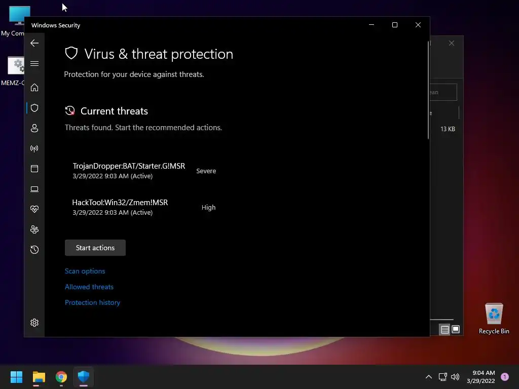The height and width of the screenshot is (389, 519).
Task: Click the network icon in system tray
Action: click(x=442, y=377)
